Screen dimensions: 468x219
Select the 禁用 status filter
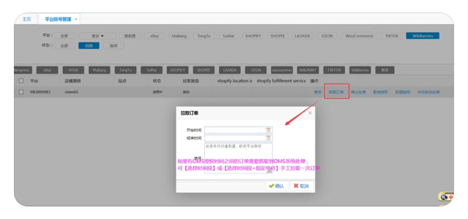point(114,46)
